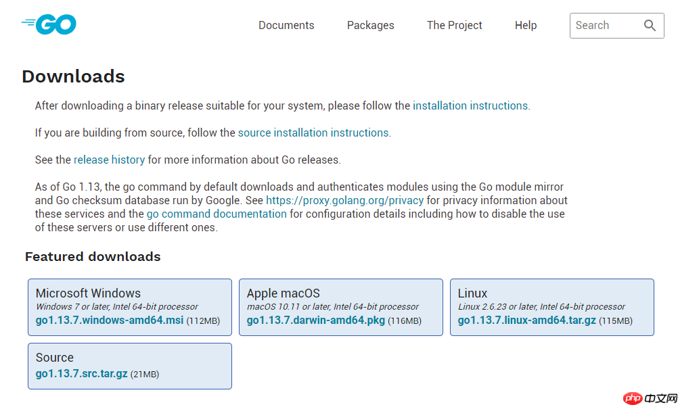678x405 pixels.
Task: Open the Packages menu item
Action: pos(371,26)
